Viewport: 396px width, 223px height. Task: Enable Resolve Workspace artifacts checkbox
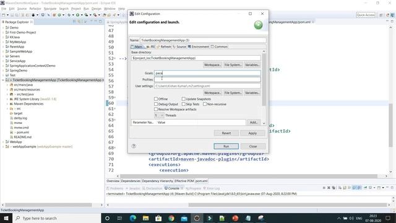click(156, 109)
